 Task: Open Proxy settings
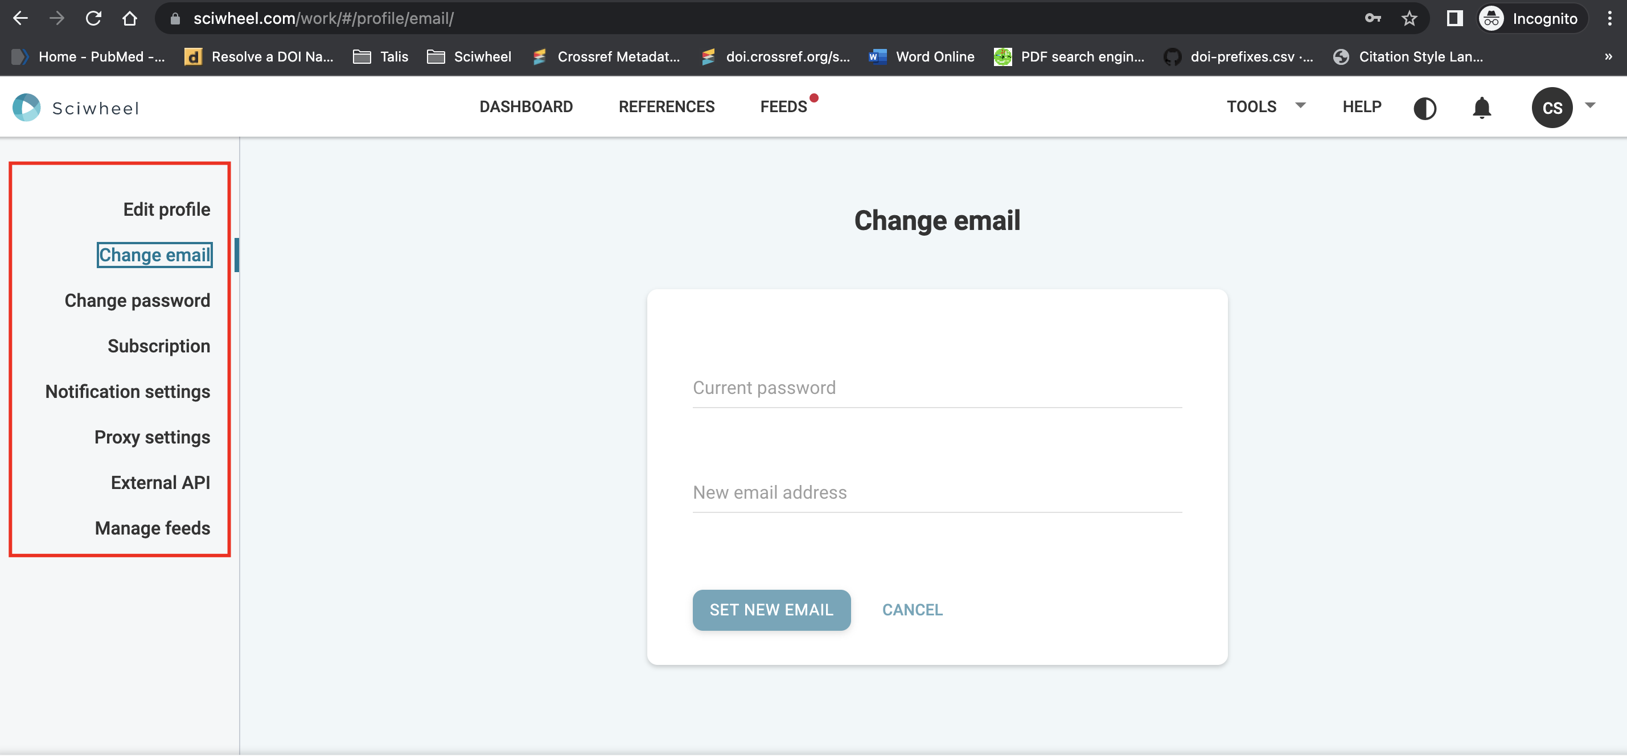[x=152, y=437]
